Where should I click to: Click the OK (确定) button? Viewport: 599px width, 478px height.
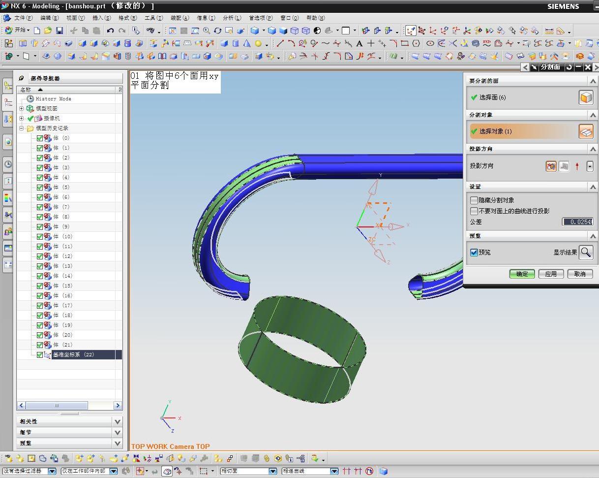pyautogui.click(x=522, y=274)
